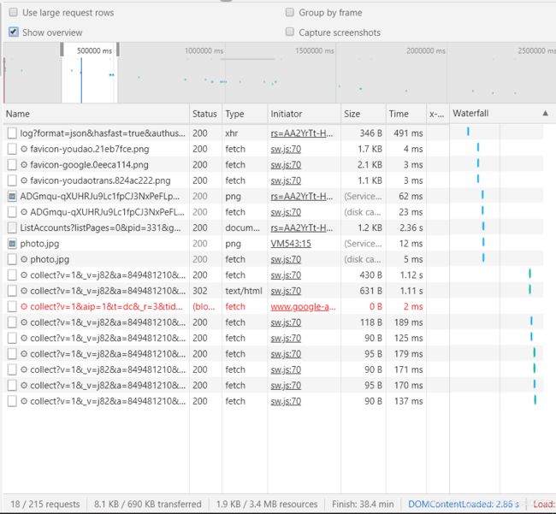556x514 pixels.
Task: Click the 1000000 ms marker in the overview timeline
Action: tap(204, 50)
